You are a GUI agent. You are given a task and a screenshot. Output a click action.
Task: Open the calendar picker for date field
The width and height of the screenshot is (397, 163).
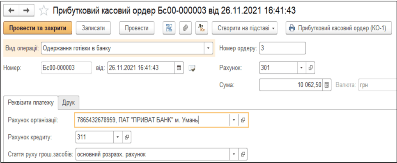(x=179, y=68)
